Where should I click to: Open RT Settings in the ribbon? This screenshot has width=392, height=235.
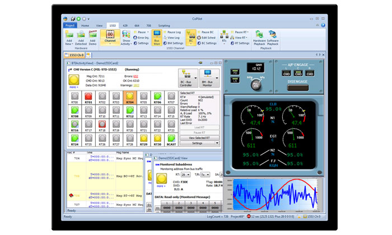coord(240,43)
